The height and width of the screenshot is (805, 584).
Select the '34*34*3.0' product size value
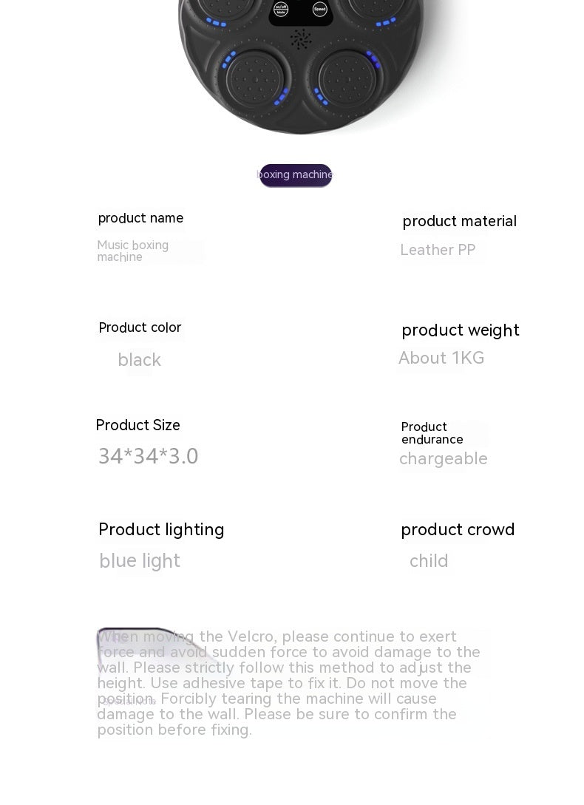(149, 456)
